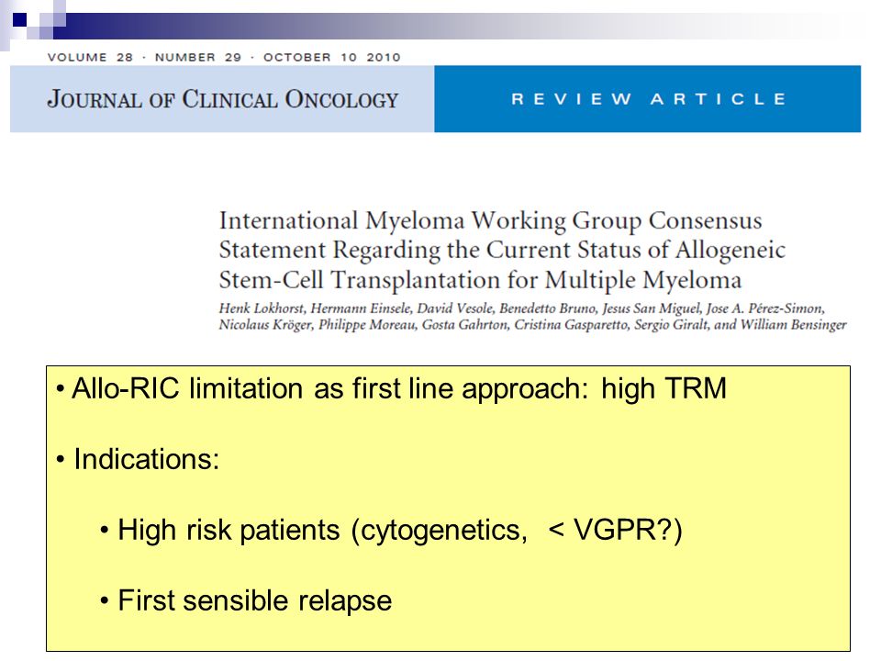Click the 'Indications:' bullet
881x661 pixels.
[138, 459]
